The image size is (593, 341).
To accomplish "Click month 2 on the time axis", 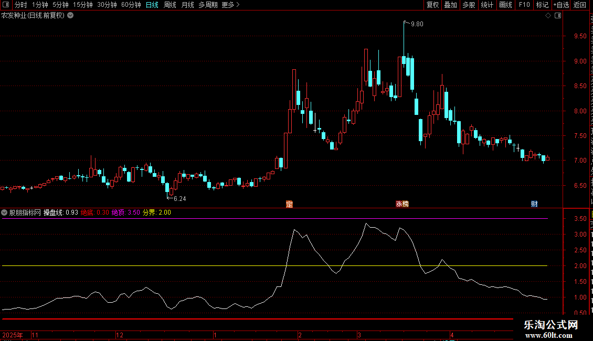I will click(300, 335).
